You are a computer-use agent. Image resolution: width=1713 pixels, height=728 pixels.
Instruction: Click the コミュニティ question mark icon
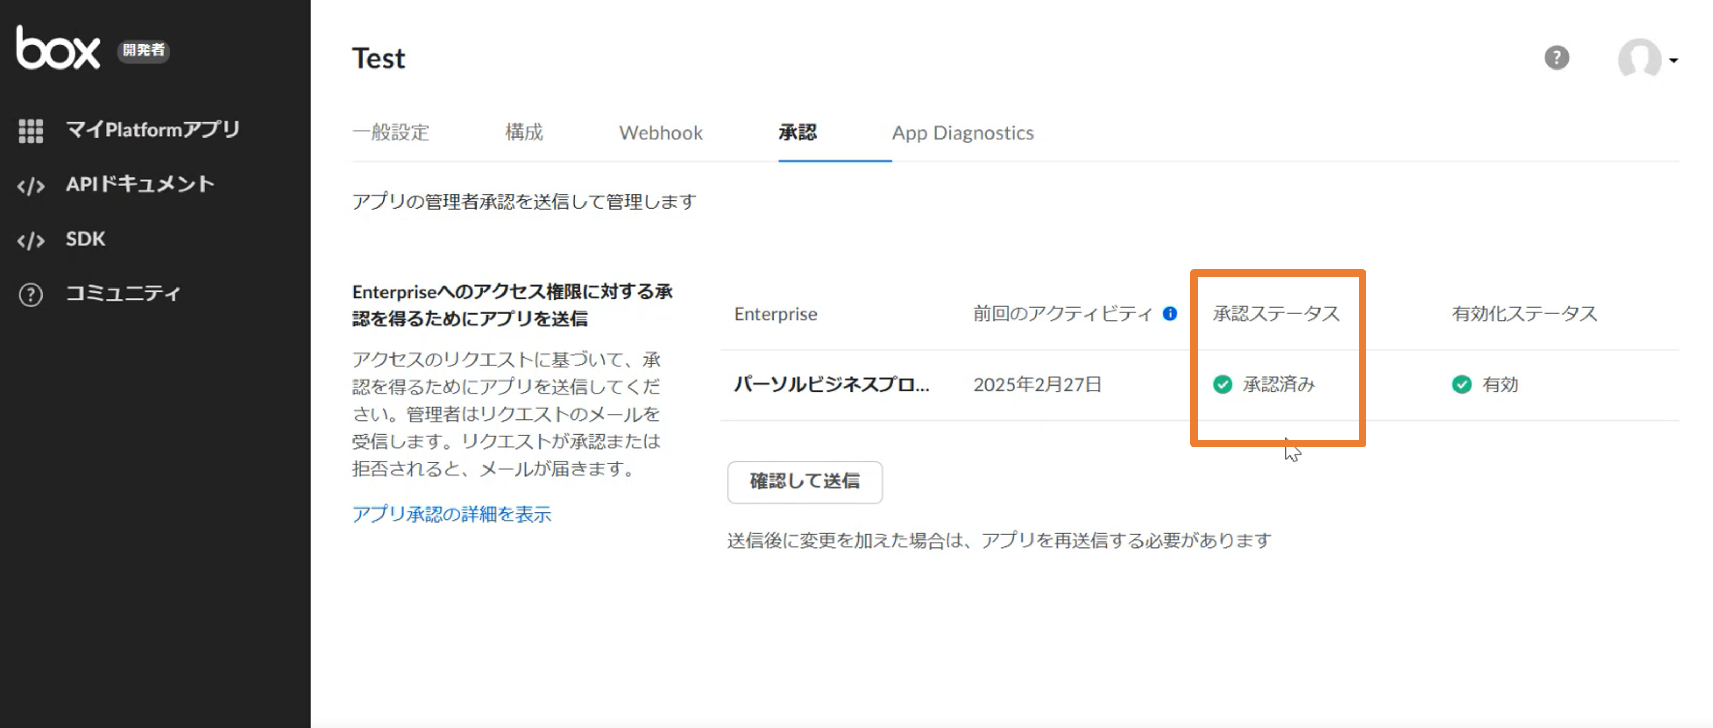coord(31,295)
